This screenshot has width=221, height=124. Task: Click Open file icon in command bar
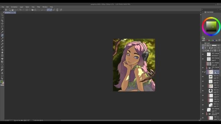click(x=12, y=10)
